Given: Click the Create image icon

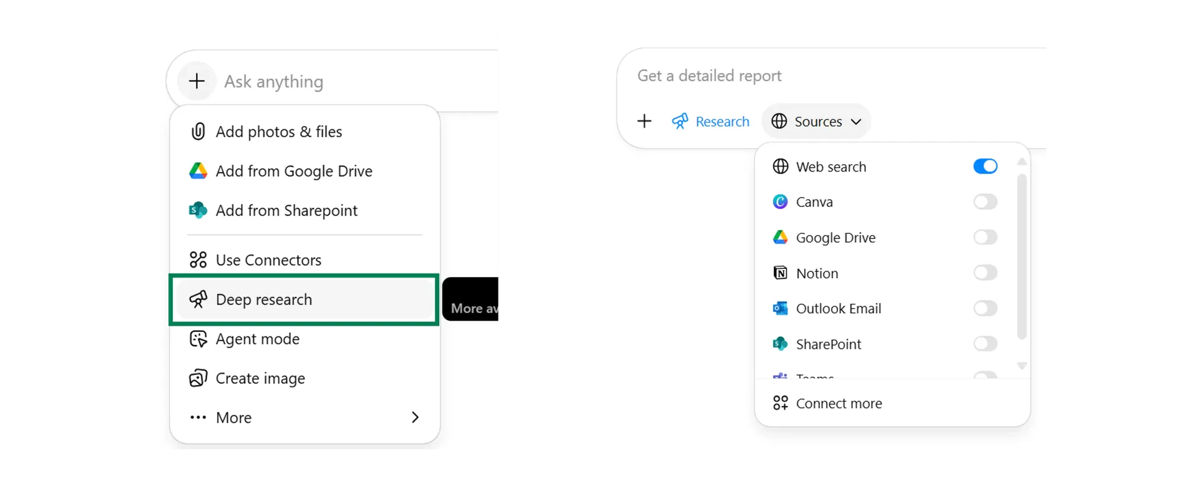Looking at the screenshot, I should 197,378.
